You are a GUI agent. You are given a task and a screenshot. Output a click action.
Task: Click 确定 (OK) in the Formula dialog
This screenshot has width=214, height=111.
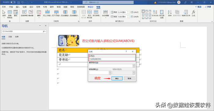(117, 78)
